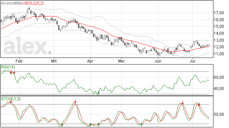Select the Jul month label

[x=192, y=61]
